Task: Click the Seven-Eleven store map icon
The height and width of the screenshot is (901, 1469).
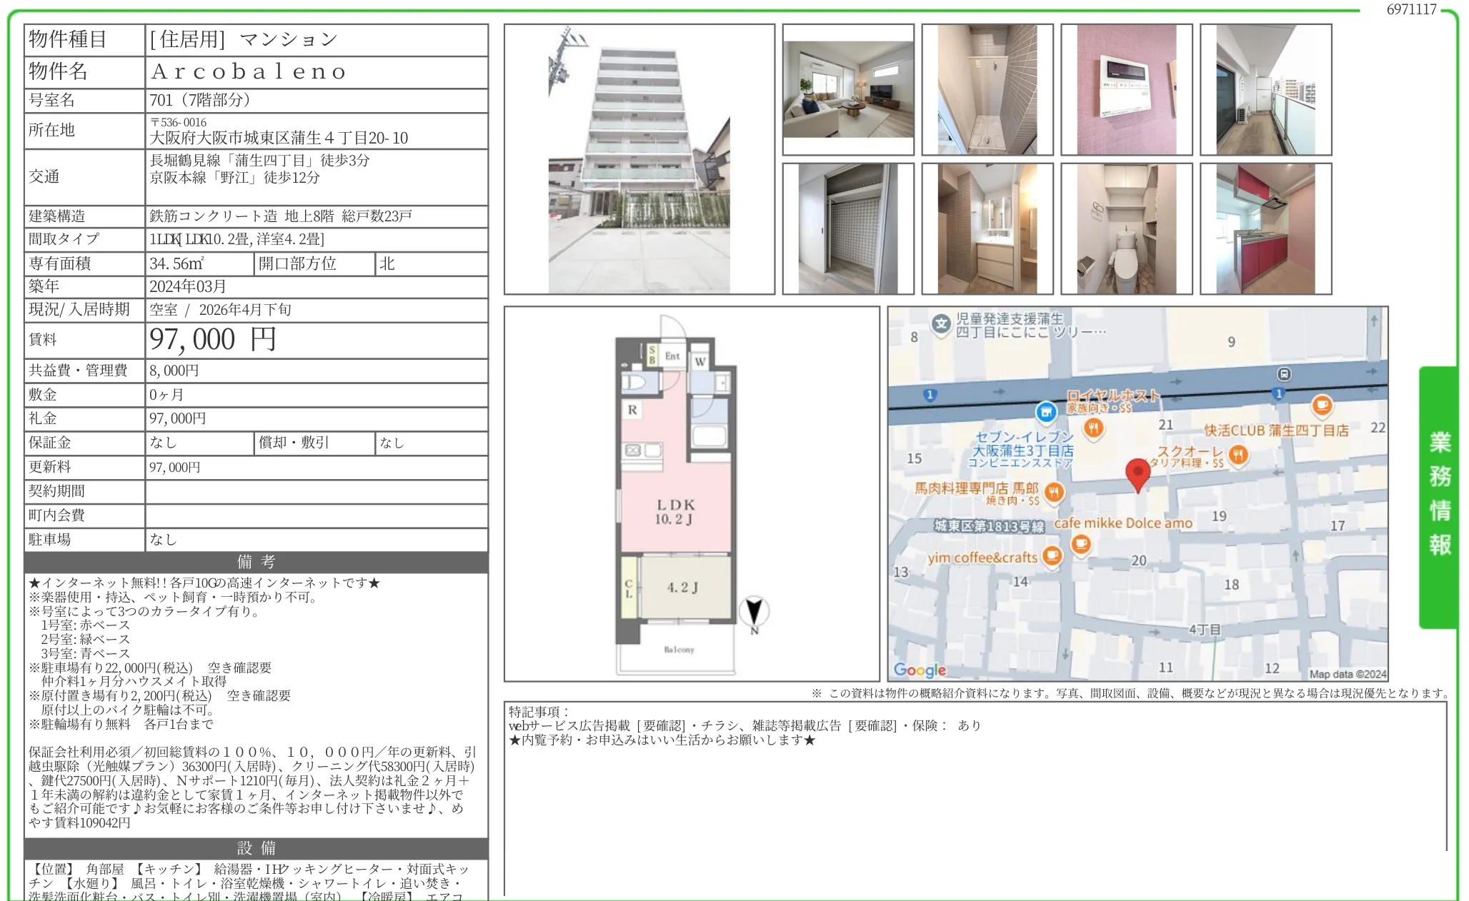Action: point(1046,411)
